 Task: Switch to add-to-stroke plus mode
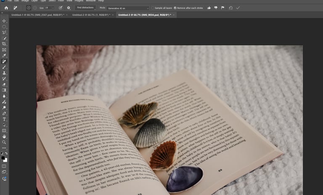coord(29,8)
